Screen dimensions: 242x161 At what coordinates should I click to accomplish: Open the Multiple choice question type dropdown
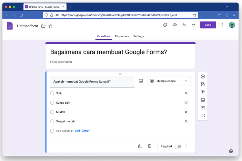point(169,81)
